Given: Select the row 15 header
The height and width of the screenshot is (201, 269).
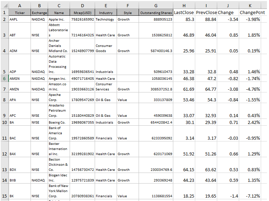Looking at the screenshot, I should click(4, 196).
